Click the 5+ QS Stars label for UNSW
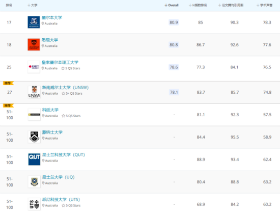The height and width of the screenshot is (213, 280). coord(74,93)
